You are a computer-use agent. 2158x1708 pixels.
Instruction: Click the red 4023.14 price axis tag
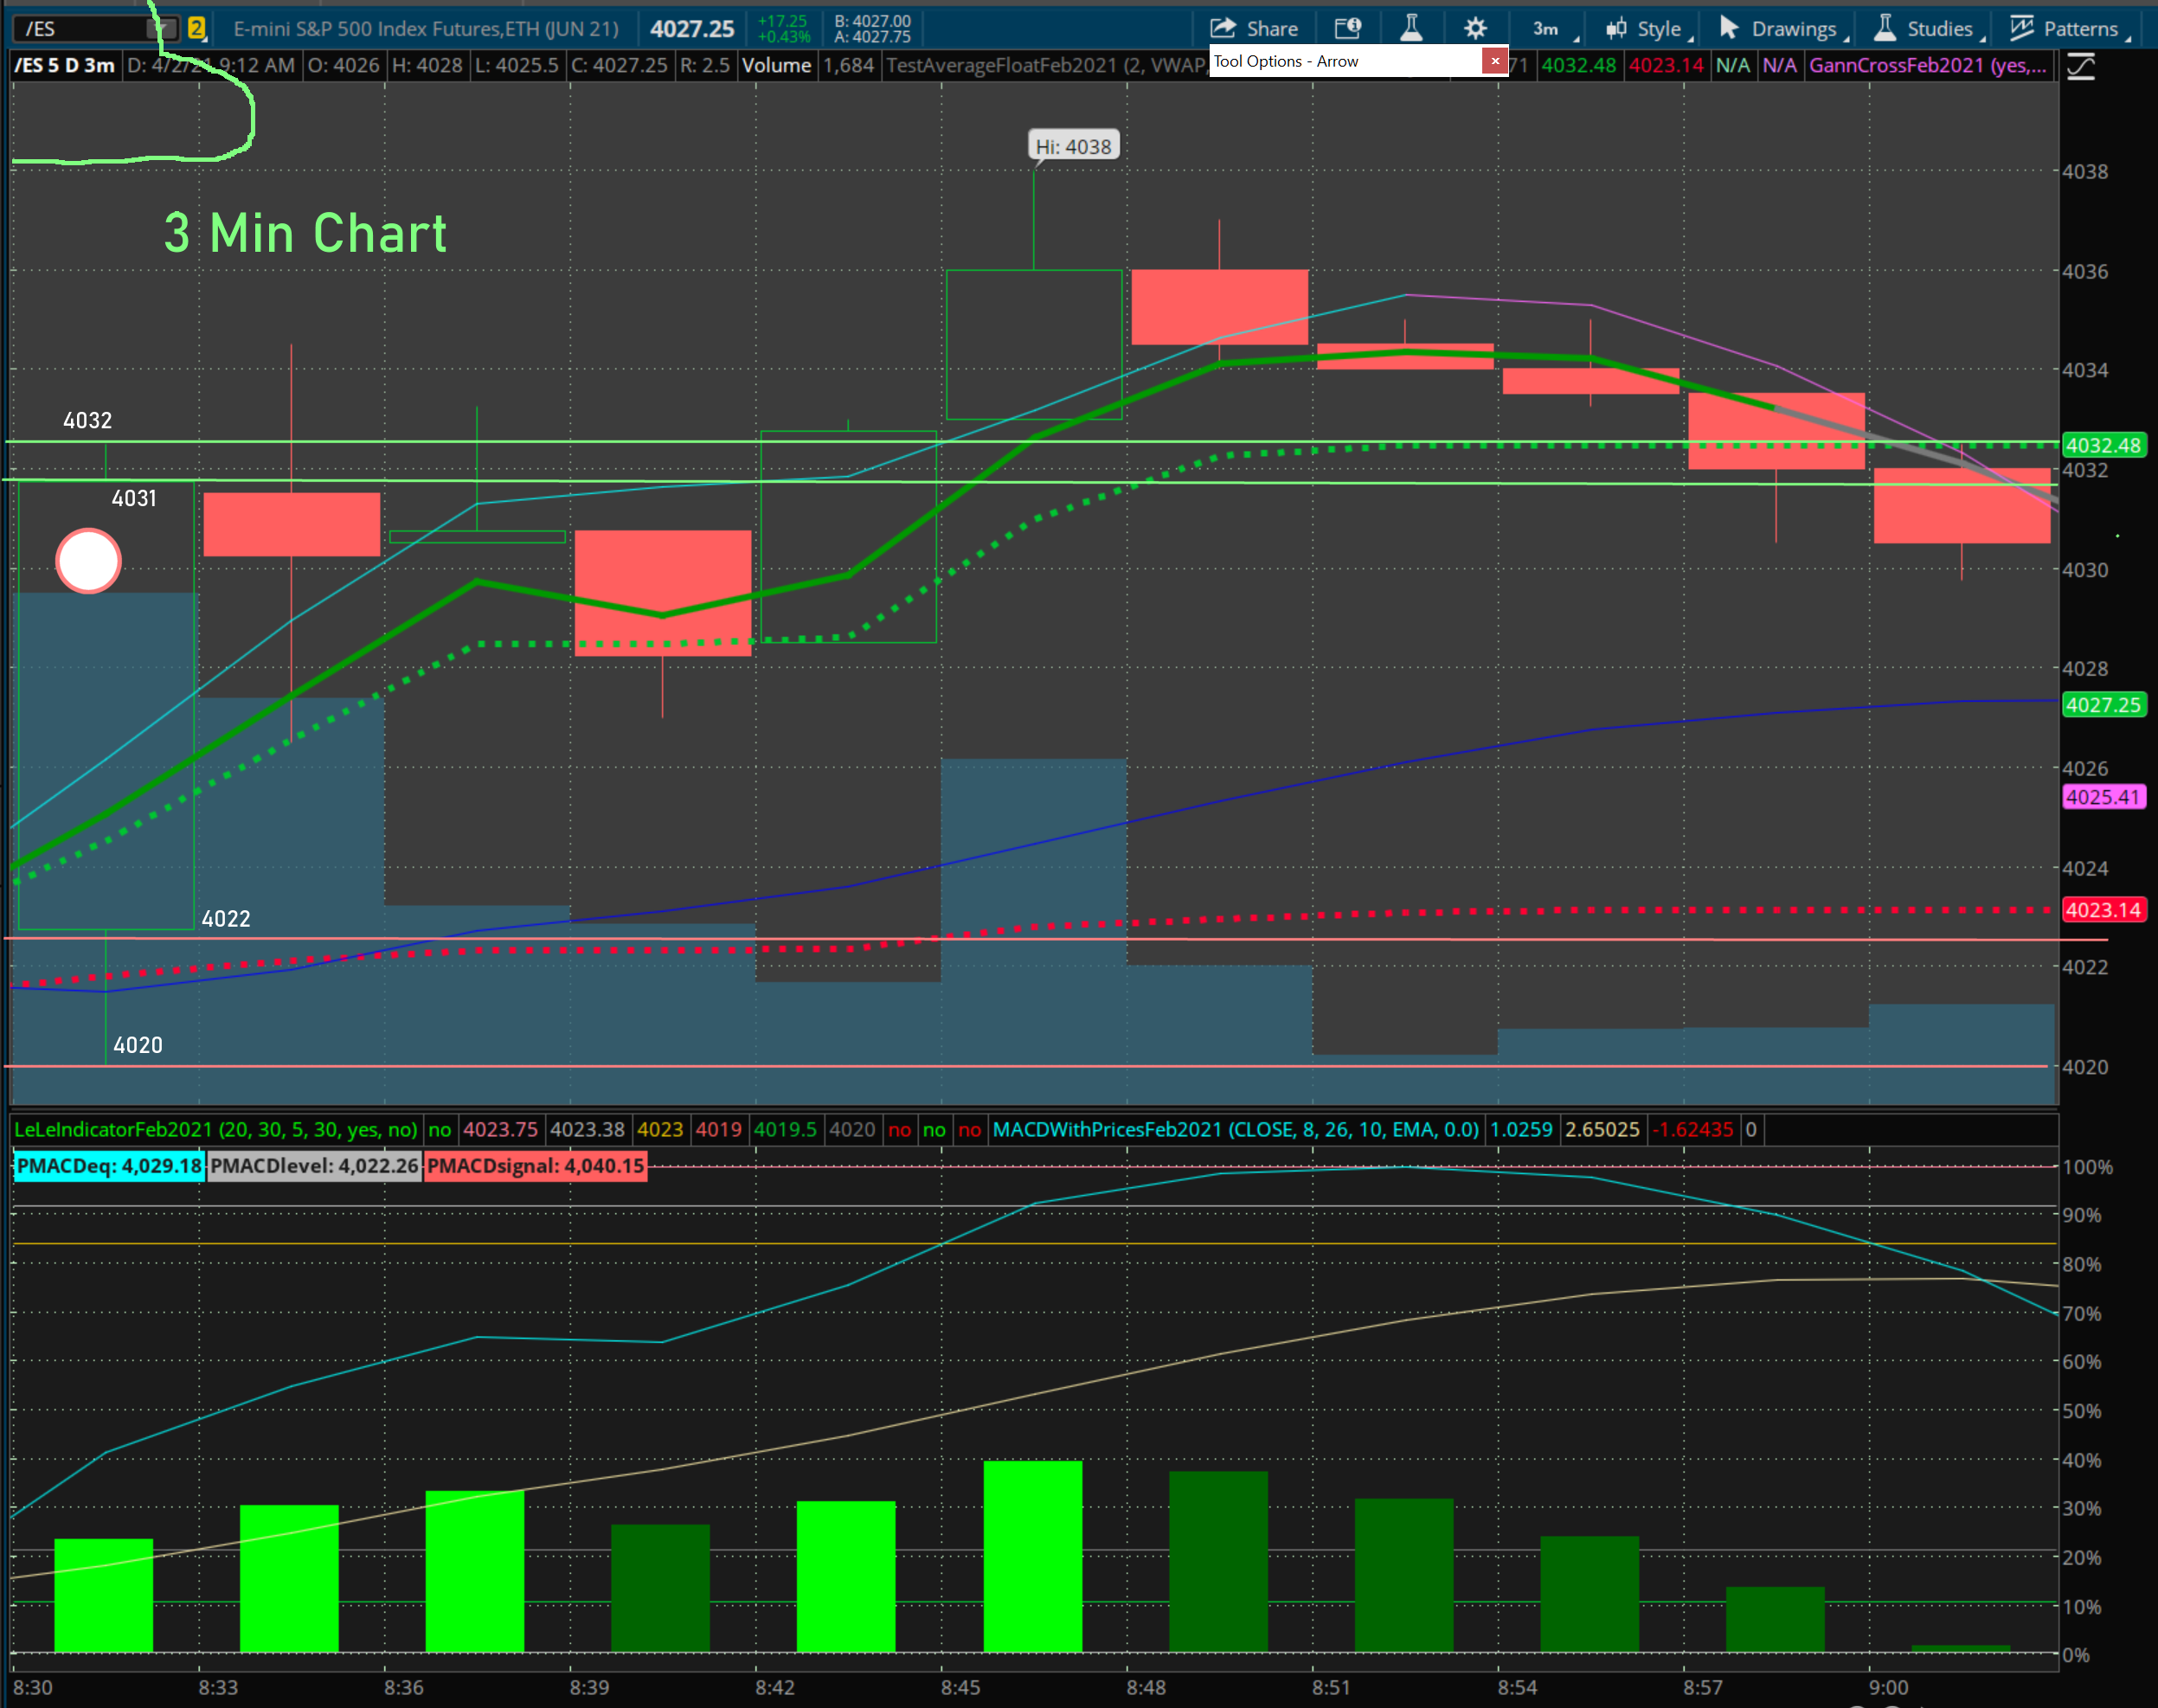[x=2103, y=910]
